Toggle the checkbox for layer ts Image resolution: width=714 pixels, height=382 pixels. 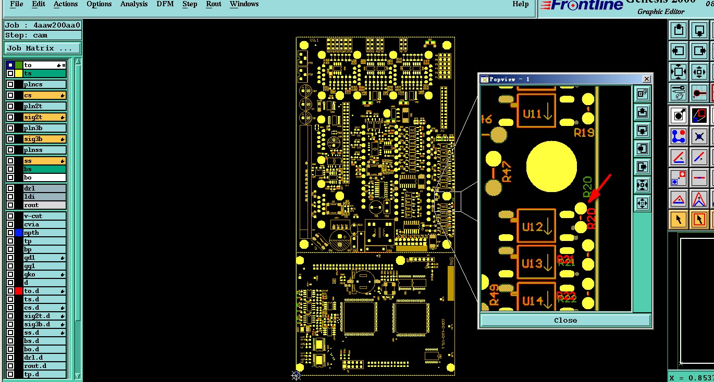point(10,73)
